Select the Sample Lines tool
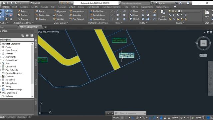Image resolution: width=213 pixels, height=120 pixels. click(97, 15)
